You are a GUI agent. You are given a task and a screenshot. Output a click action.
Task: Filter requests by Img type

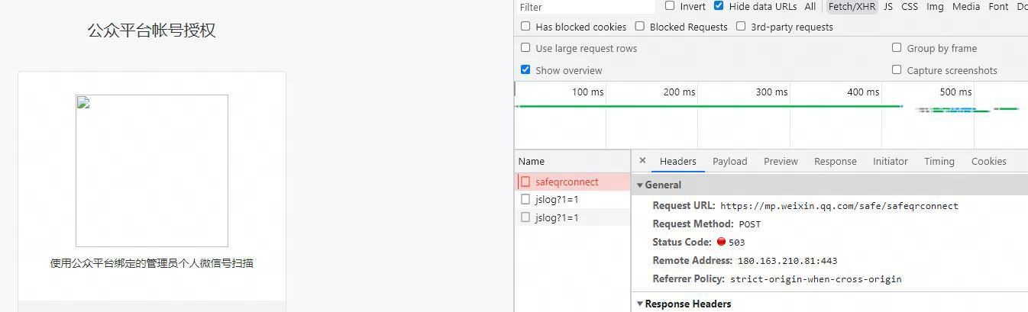935,6
